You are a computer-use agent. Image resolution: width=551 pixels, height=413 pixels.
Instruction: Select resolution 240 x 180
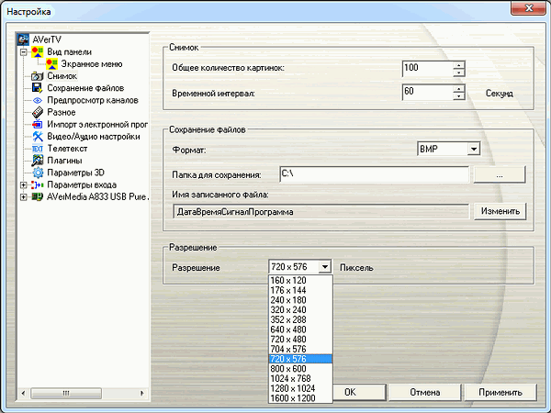point(300,300)
